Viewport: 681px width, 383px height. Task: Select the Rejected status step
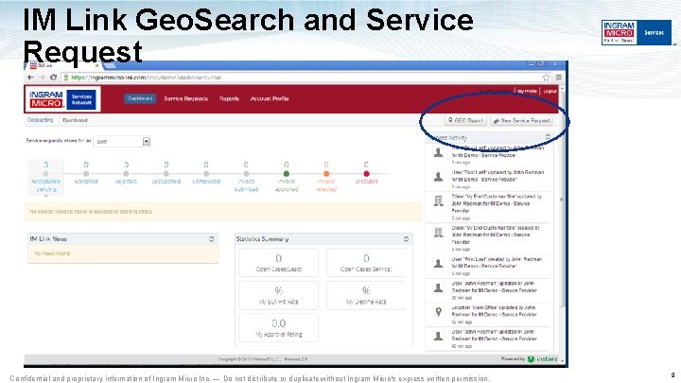pos(126,173)
